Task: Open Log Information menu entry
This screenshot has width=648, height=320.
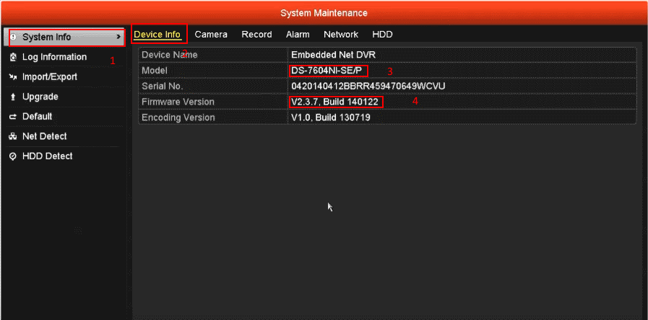Action: 55,57
